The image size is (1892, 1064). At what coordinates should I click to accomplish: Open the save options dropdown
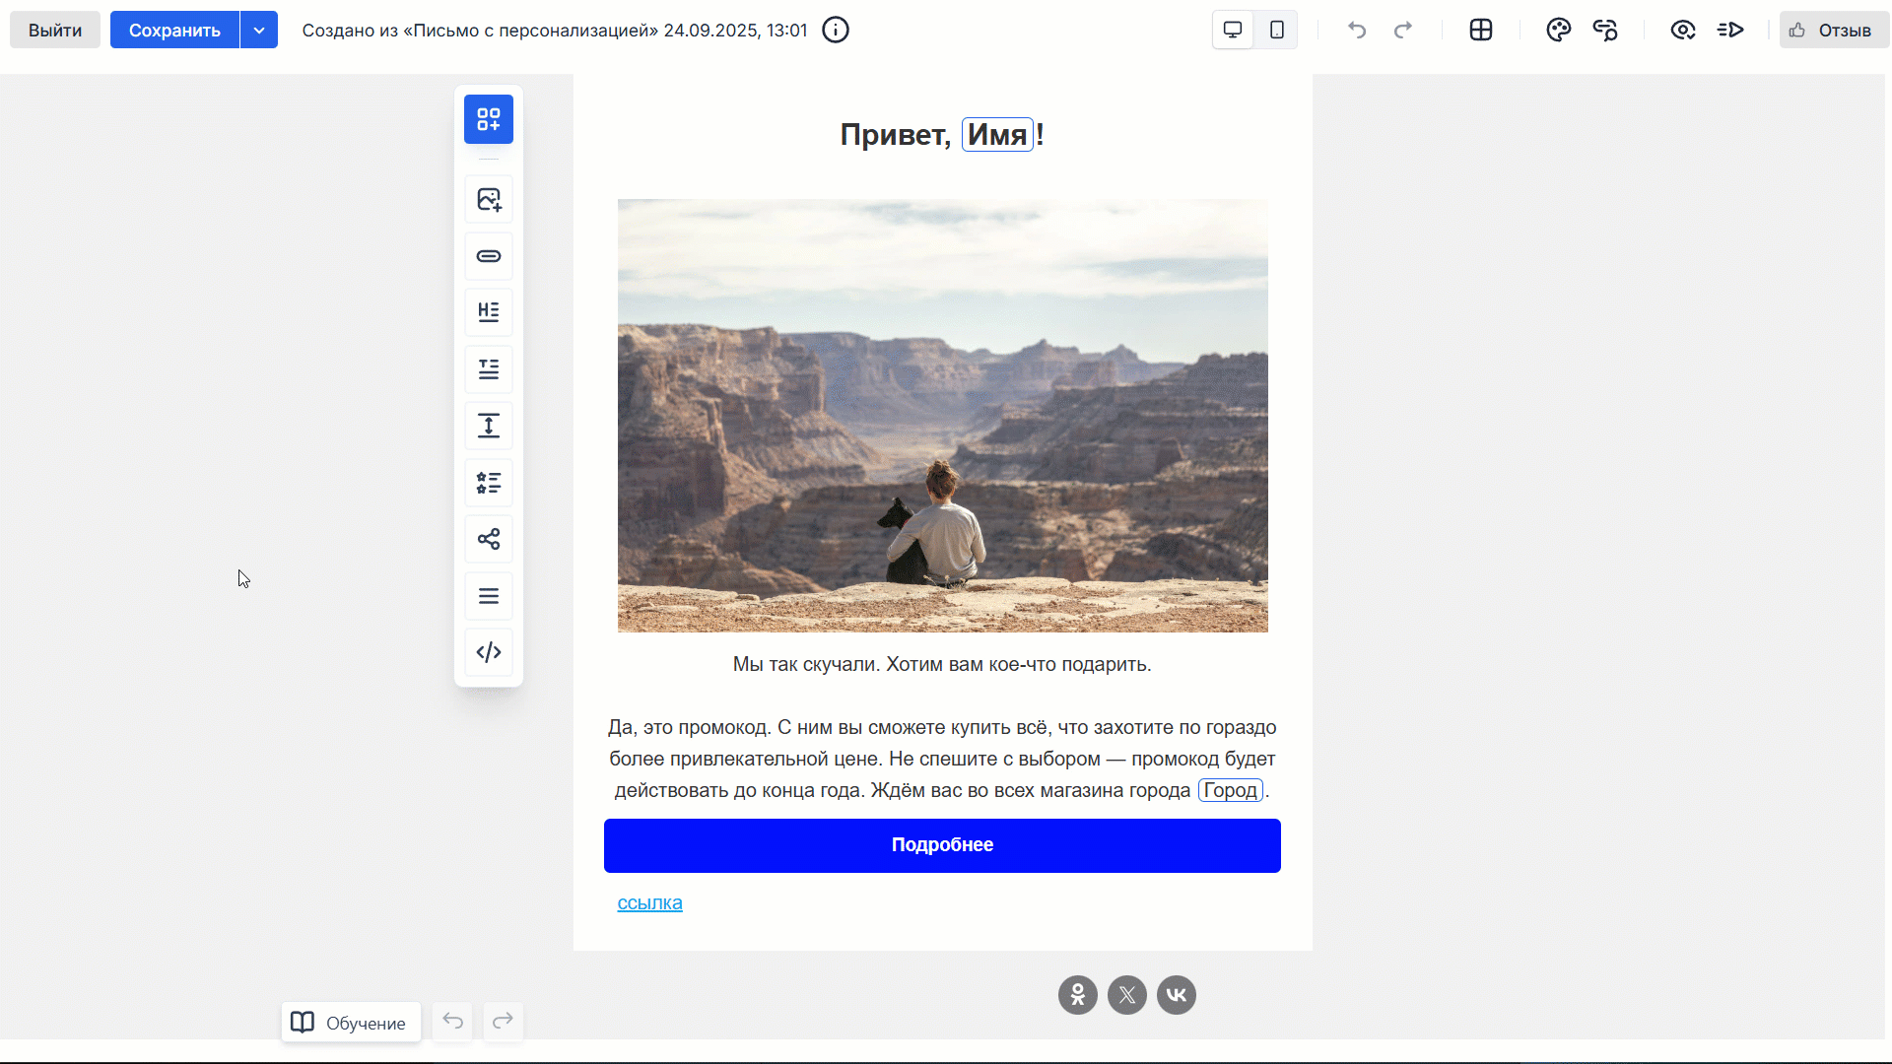pos(259,30)
